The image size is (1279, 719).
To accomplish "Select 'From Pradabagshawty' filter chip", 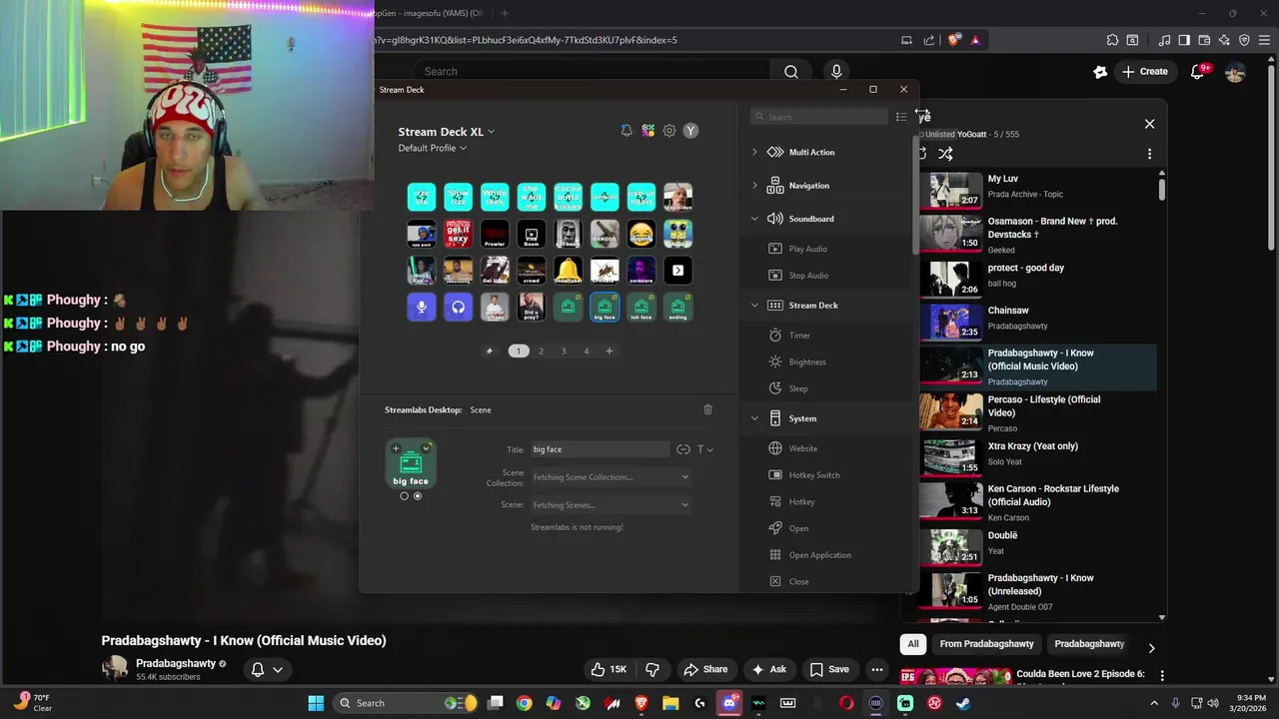I will pos(986,644).
